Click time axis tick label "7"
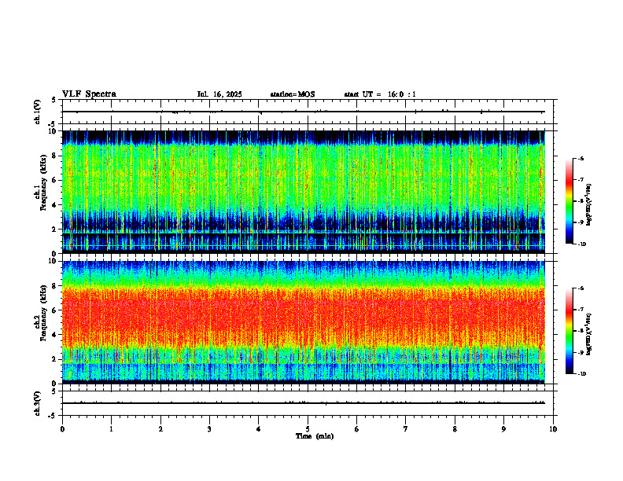Viewport: 623px width, 481px height. pos(406,429)
